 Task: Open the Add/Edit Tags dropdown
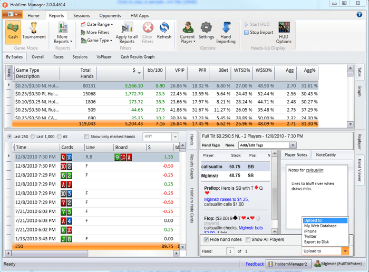point(293,145)
